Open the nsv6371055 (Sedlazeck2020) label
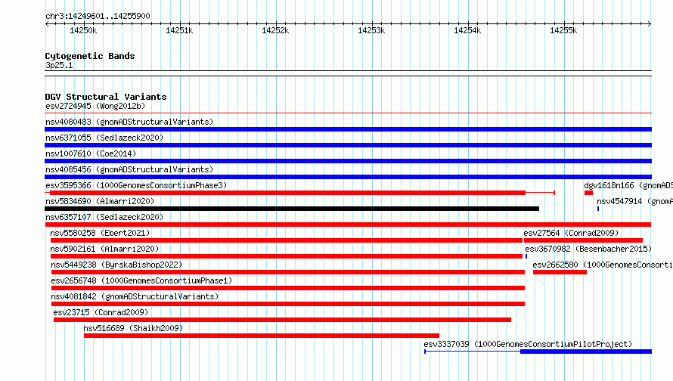 [104, 138]
